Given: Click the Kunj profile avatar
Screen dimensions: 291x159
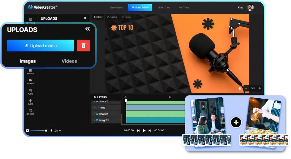Looking at the screenshot, I should [250, 7].
